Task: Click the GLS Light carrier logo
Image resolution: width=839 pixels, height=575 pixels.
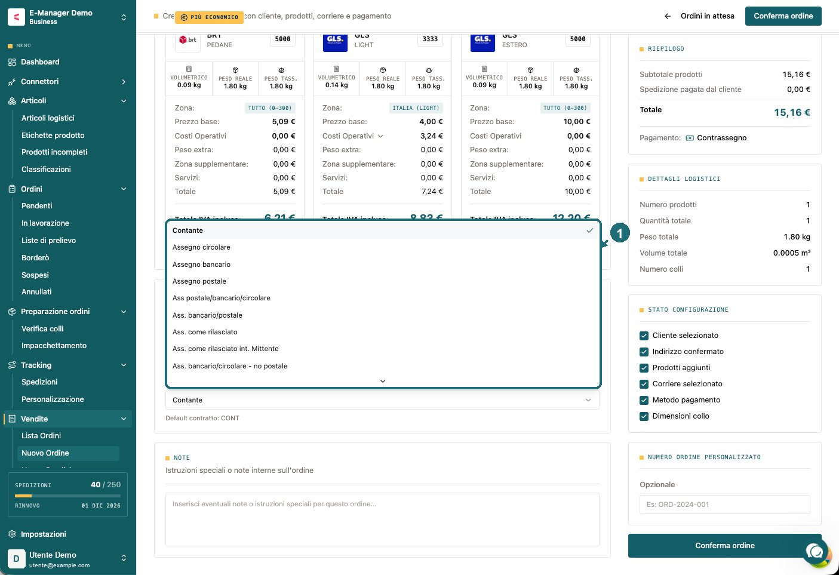Action: pos(335,40)
